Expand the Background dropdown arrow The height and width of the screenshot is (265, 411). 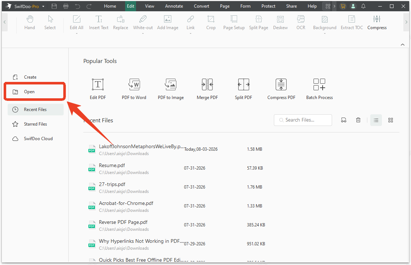tap(324, 33)
